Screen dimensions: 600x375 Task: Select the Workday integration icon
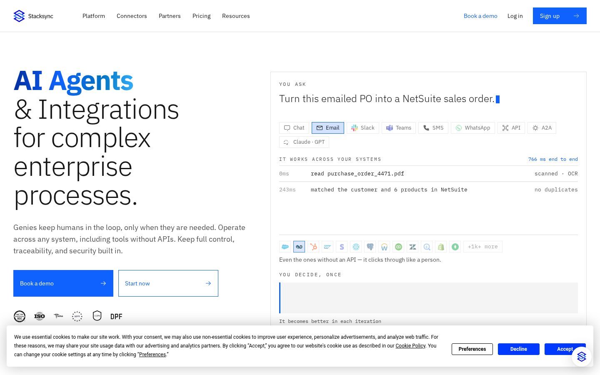coord(384,247)
